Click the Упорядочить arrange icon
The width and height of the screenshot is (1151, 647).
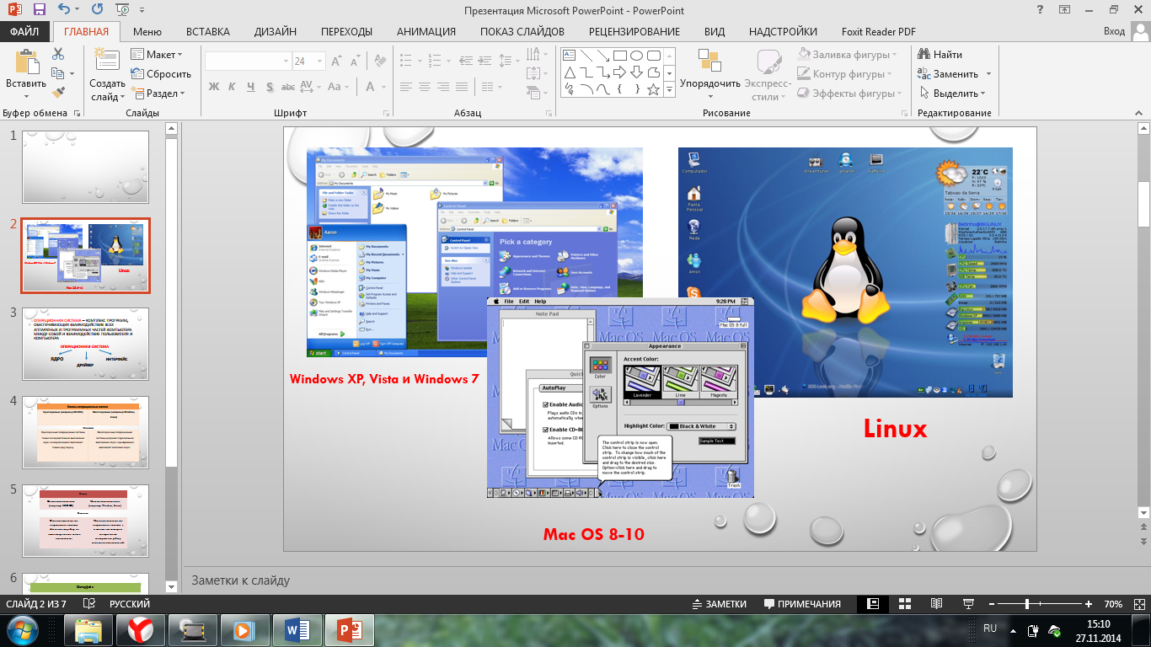pyautogui.click(x=710, y=61)
